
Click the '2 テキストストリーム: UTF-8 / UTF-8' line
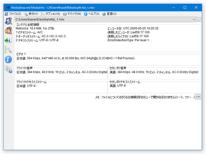pyautogui.click(x=37, y=40)
